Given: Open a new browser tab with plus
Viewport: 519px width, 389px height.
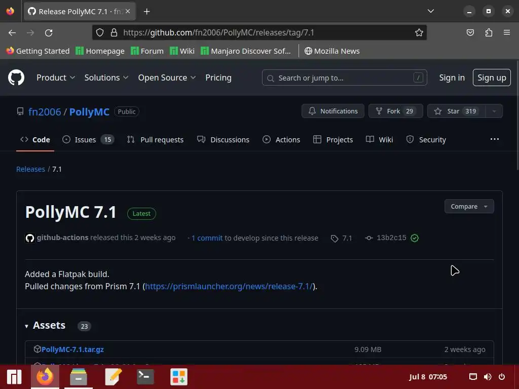Looking at the screenshot, I should point(146,12).
